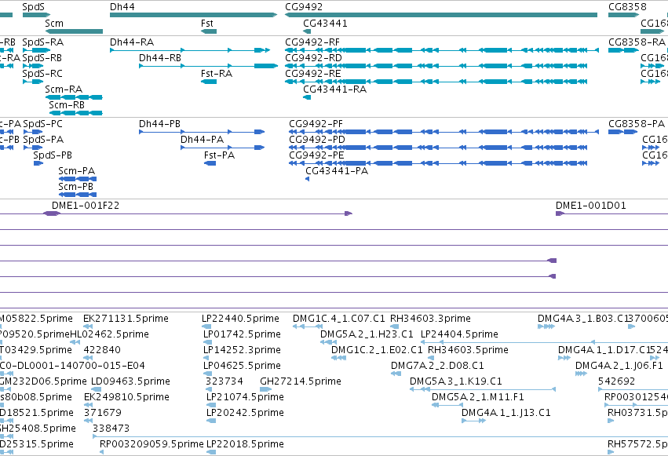
Task: Select transcript SpdS-RA
Action: point(36,50)
